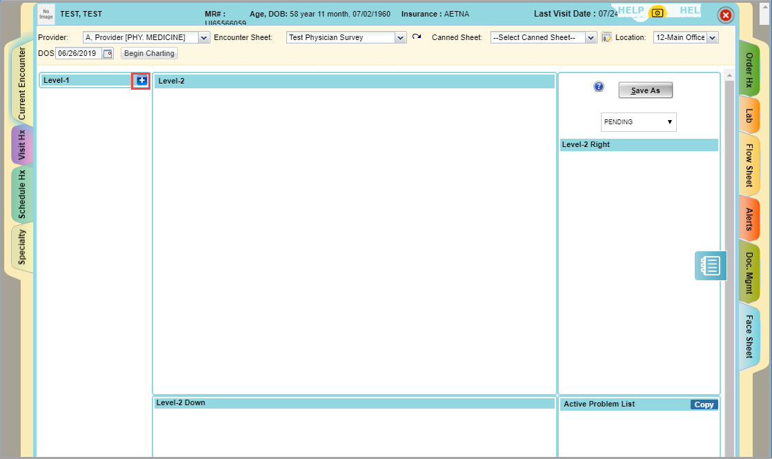
Task: Select the Alerts tab
Action: point(749,218)
